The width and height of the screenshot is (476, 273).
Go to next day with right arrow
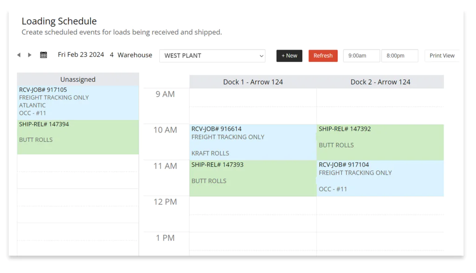coord(29,55)
